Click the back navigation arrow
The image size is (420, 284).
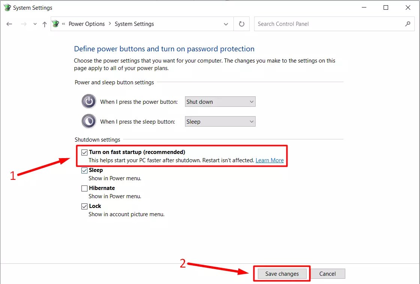pos(9,24)
